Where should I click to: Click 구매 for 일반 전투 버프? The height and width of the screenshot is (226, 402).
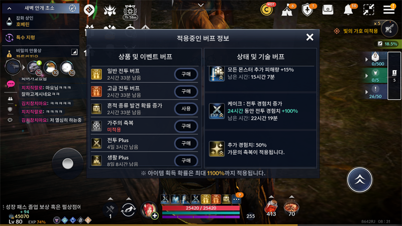tap(186, 74)
